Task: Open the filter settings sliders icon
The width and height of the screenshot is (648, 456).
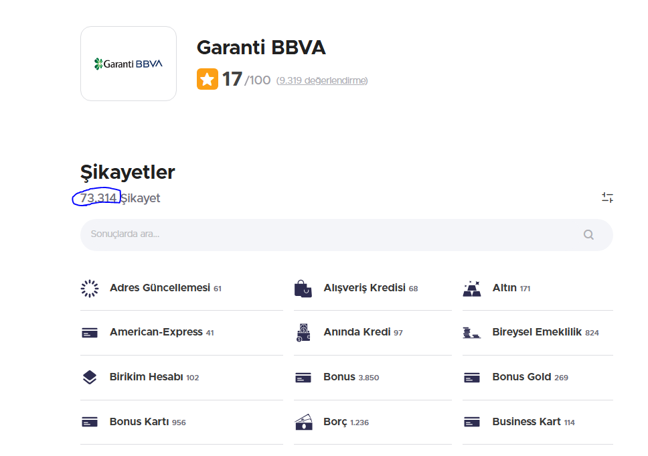Action: [x=607, y=198]
